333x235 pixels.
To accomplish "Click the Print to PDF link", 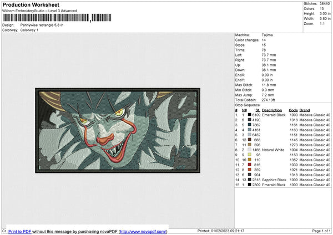I will click(x=20, y=231).
